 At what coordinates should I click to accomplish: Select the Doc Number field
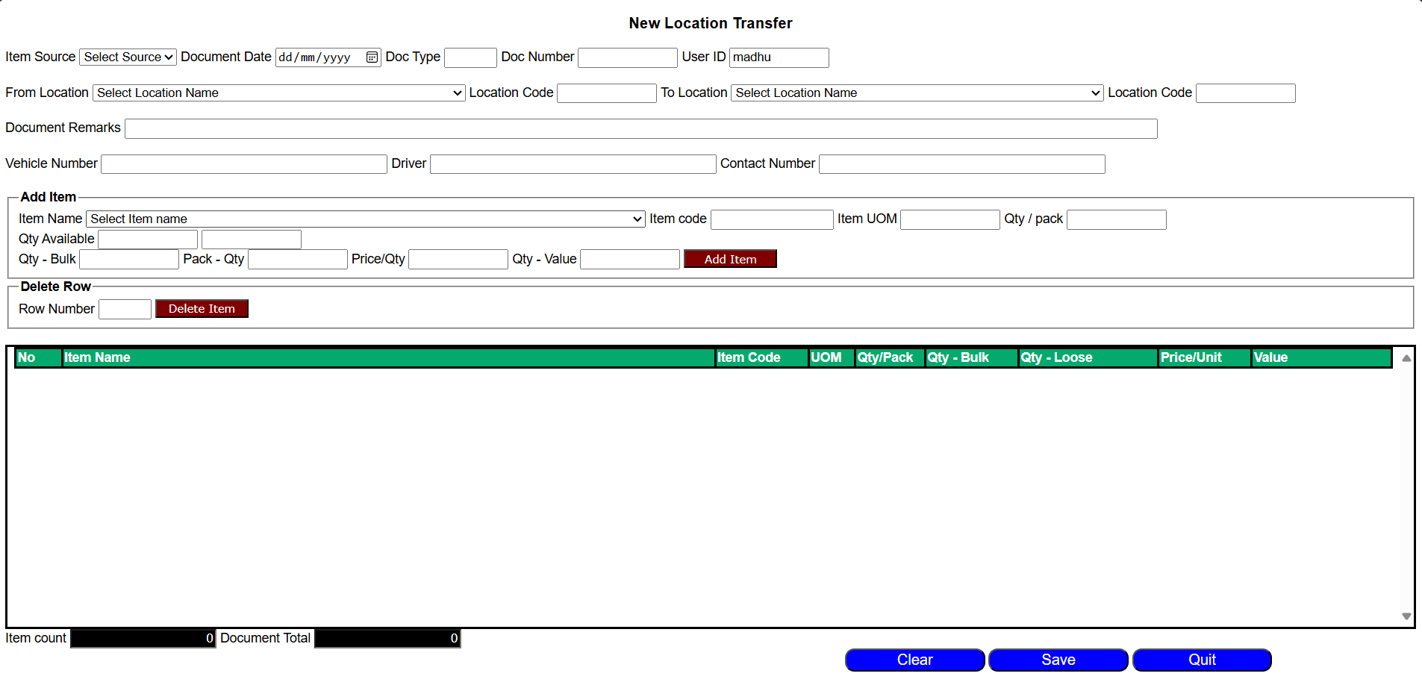tap(627, 58)
